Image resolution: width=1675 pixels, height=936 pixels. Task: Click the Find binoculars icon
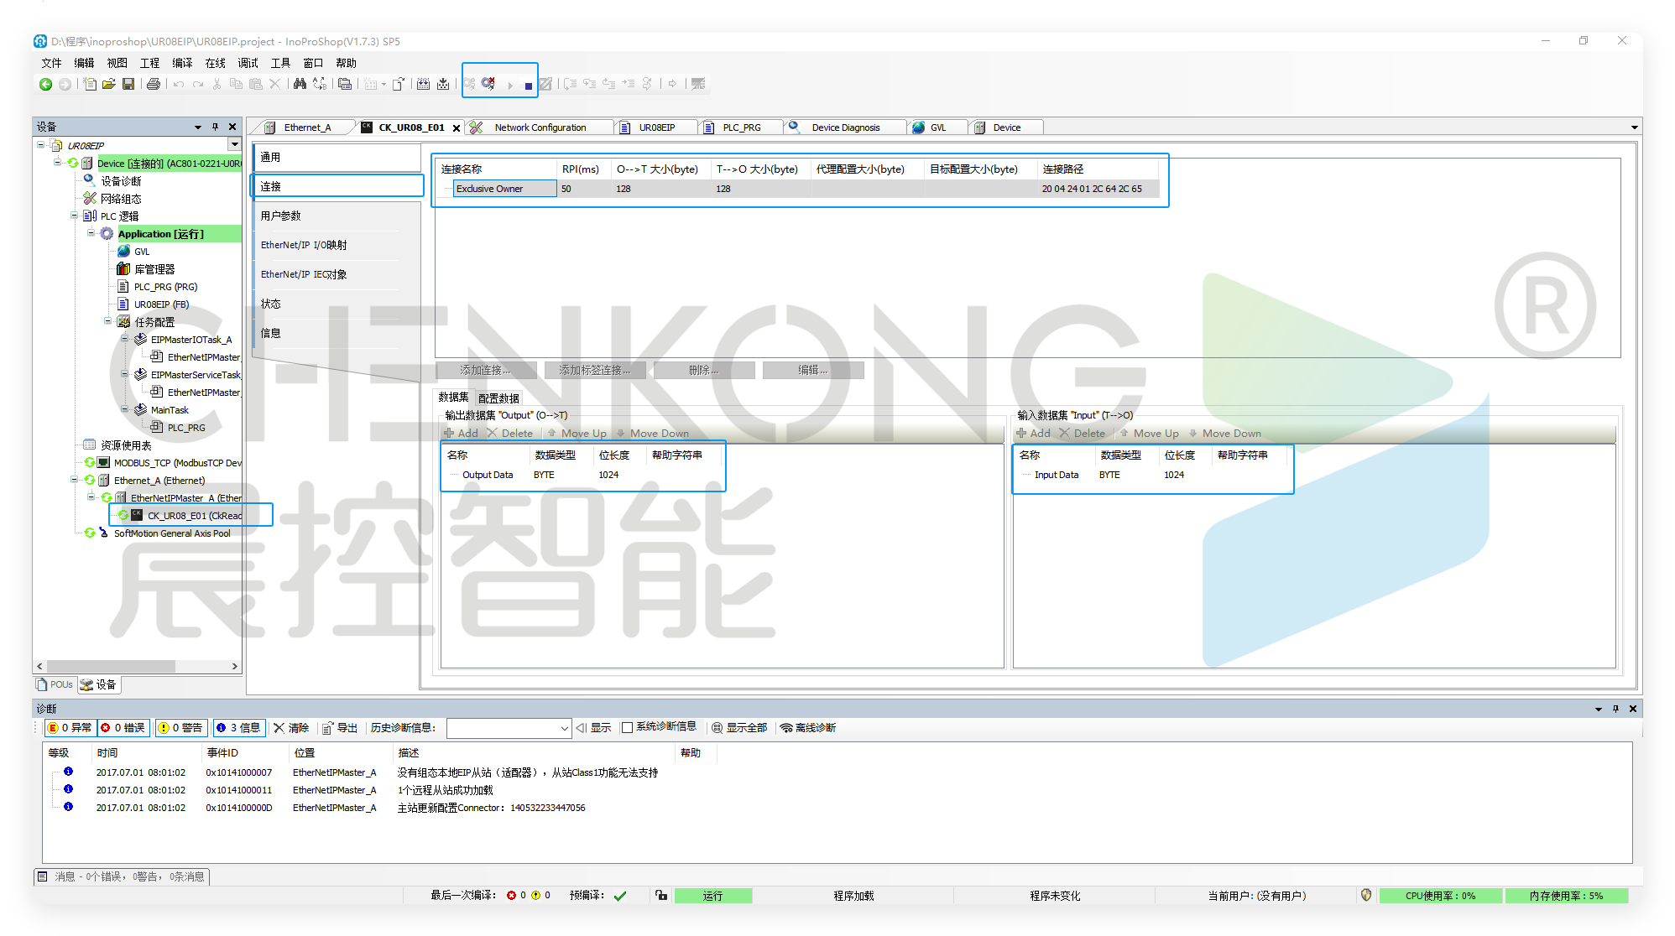(300, 84)
